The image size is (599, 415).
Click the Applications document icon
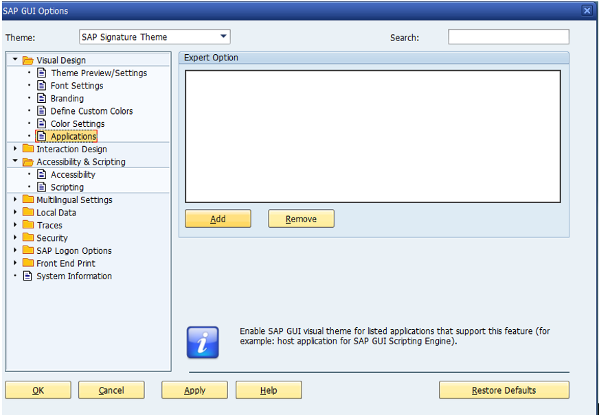click(x=42, y=137)
